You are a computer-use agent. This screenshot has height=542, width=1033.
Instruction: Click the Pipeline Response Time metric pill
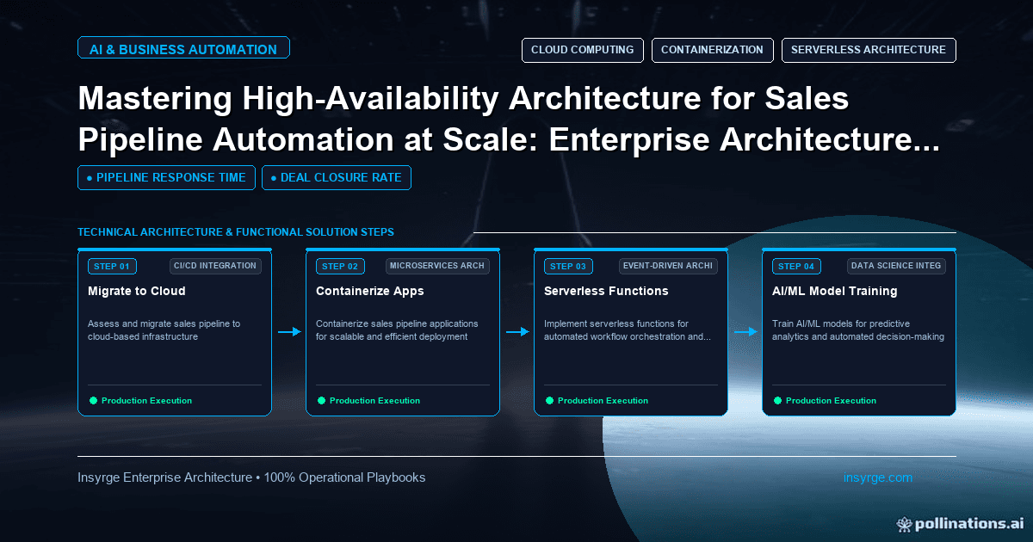pos(166,177)
